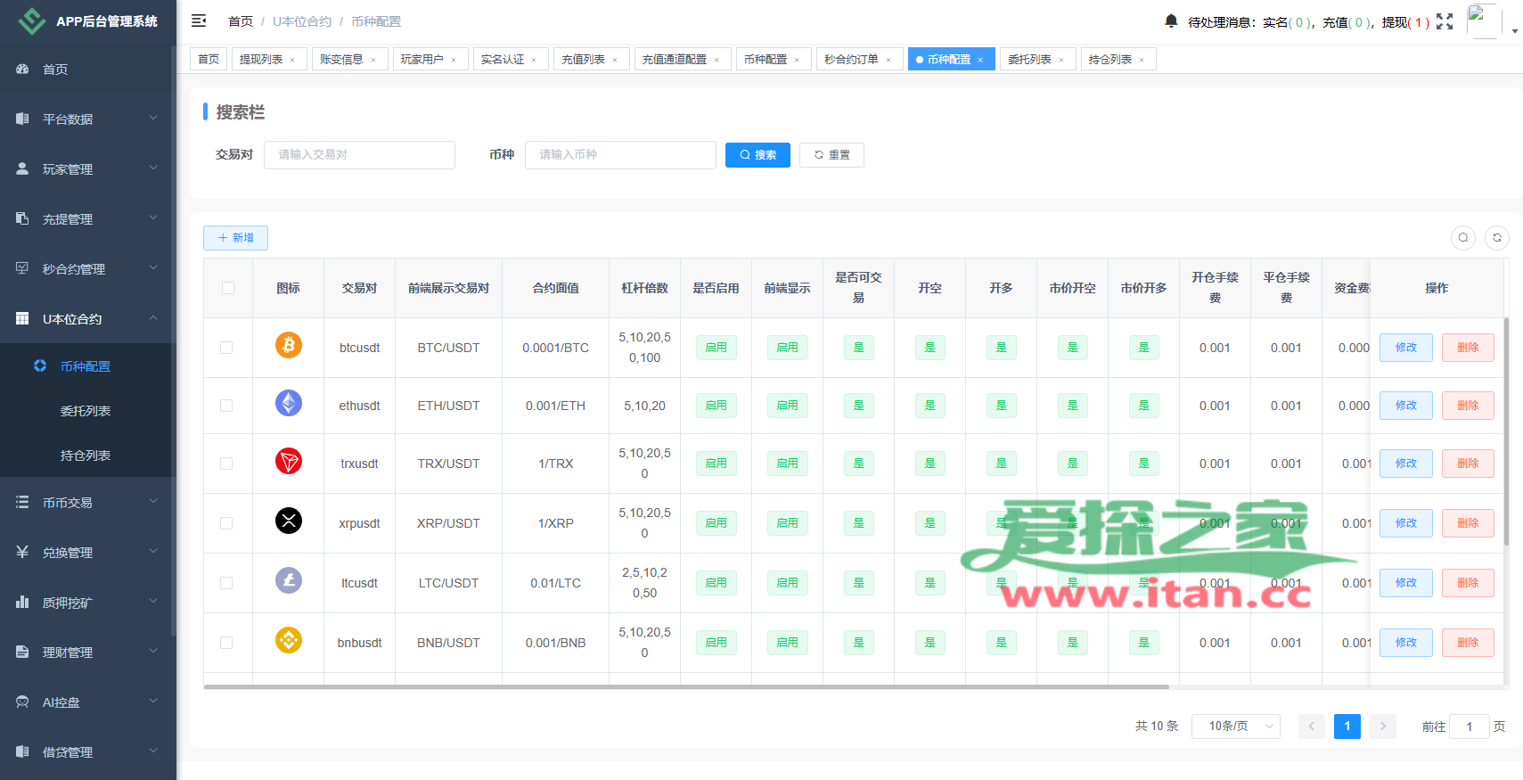Open 持仓列表 in the sidebar

pos(86,456)
